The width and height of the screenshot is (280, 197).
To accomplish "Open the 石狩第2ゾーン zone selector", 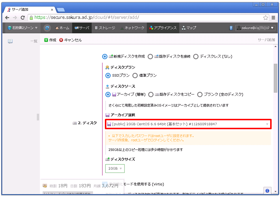I will pos(23,28).
